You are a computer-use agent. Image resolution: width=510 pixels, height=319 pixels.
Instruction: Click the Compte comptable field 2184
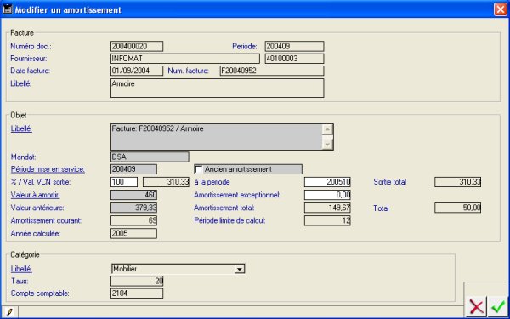point(137,293)
